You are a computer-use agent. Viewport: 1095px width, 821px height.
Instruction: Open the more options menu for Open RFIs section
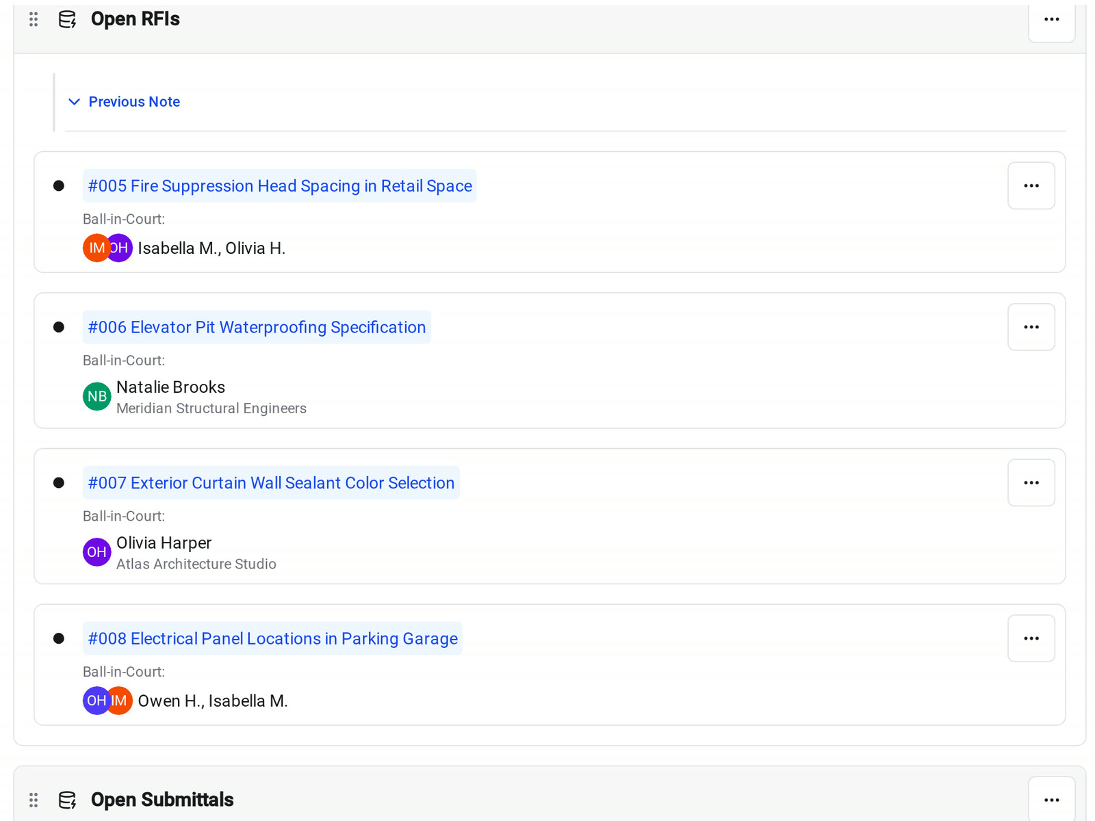[1051, 19]
